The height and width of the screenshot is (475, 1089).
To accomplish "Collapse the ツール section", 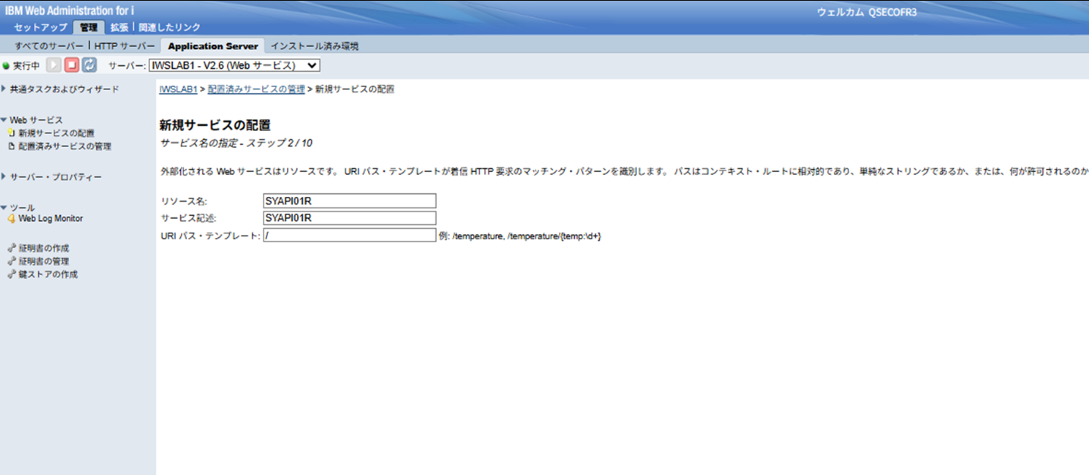I will coord(4,207).
